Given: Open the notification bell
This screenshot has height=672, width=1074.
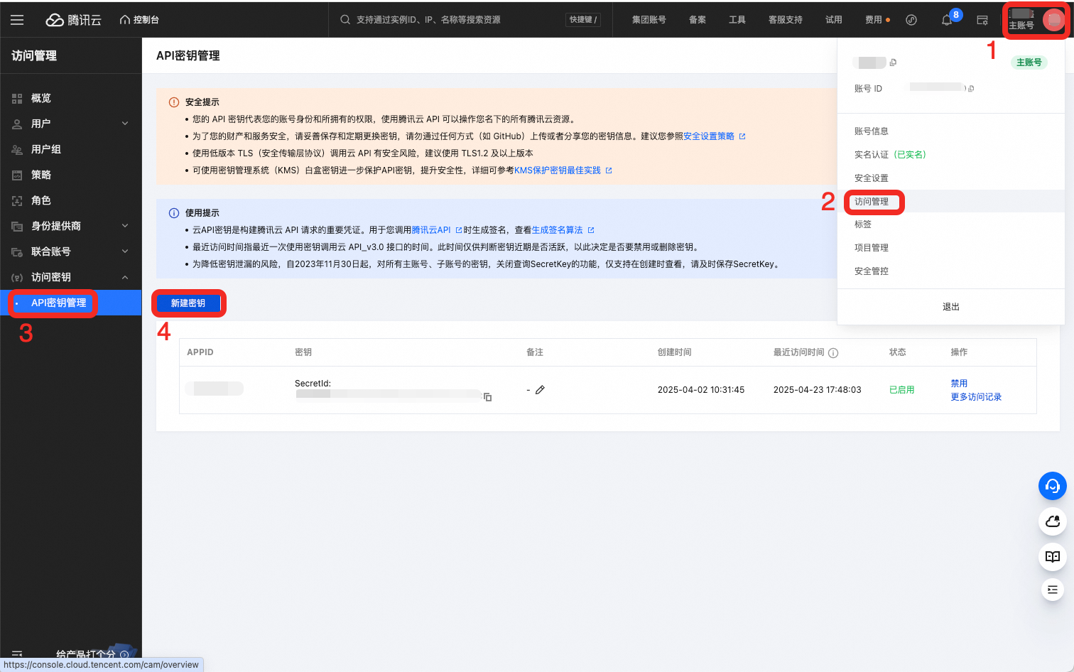Looking at the screenshot, I should [946, 21].
